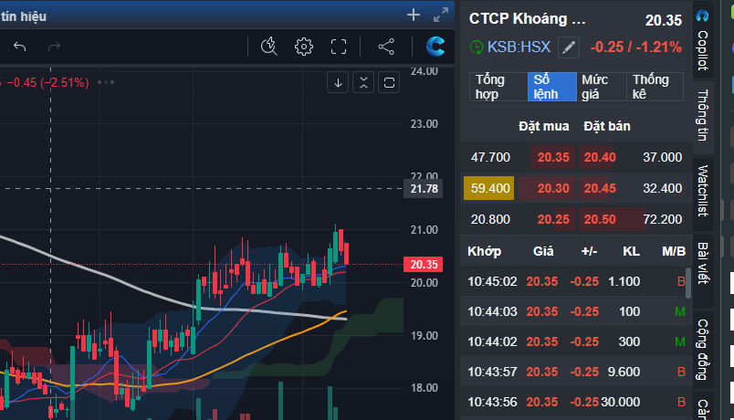Maximize pane with square button

(x=389, y=83)
